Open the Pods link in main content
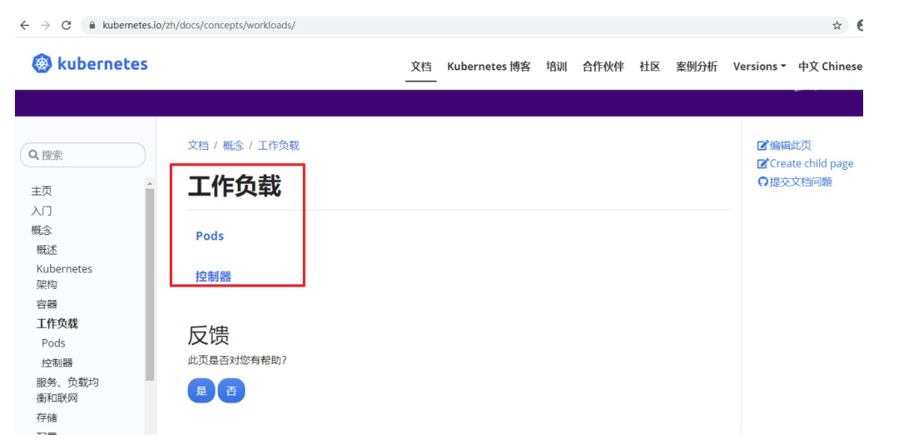Image resolution: width=908 pixels, height=446 pixels. tap(209, 236)
